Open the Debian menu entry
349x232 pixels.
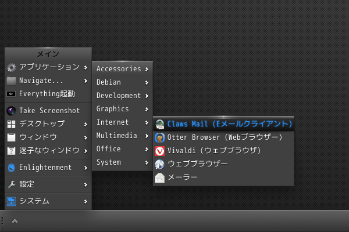(122, 82)
